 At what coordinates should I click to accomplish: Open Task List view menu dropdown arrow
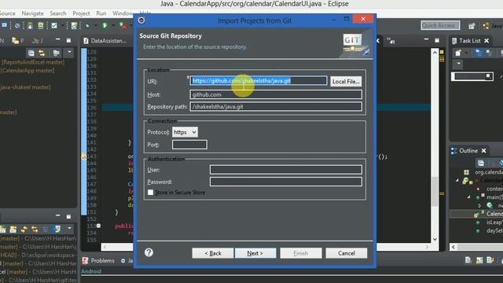point(459,64)
